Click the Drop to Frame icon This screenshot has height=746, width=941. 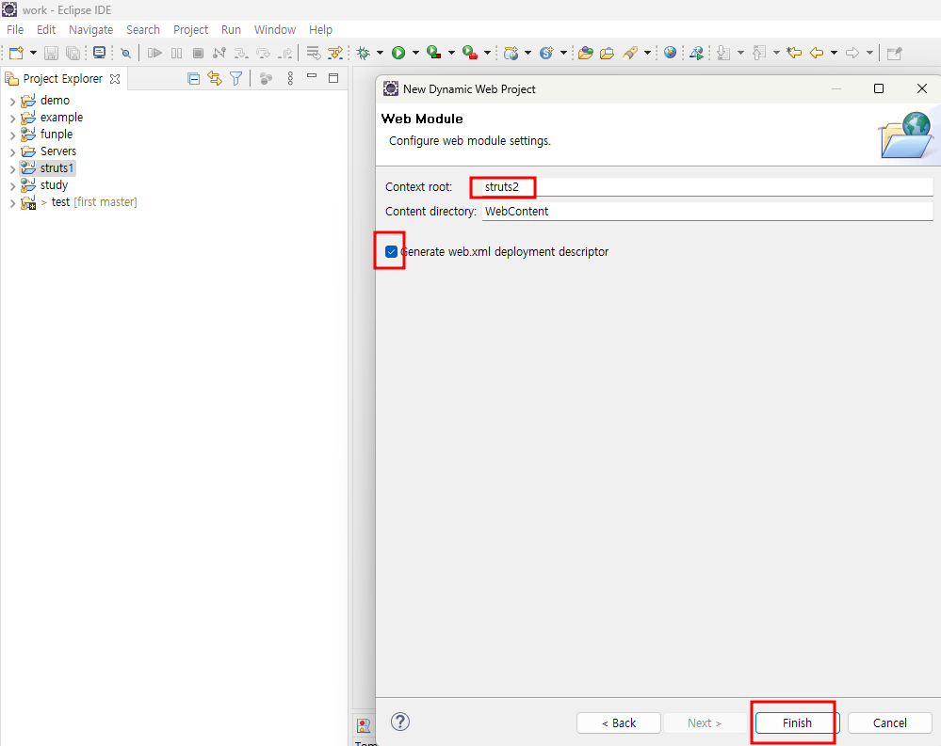pyautogui.click(x=314, y=53)
